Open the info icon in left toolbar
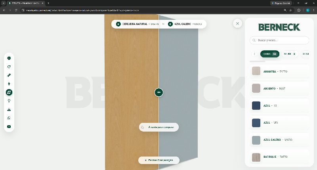This screenshot has width=317, height=170. coord(9,58)
